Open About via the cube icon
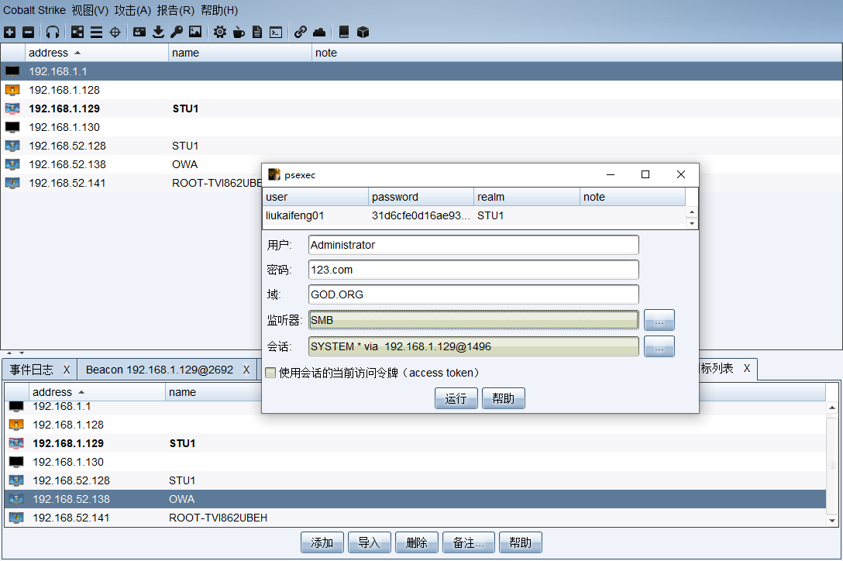 pyautogui.click(x=363, y=33)
